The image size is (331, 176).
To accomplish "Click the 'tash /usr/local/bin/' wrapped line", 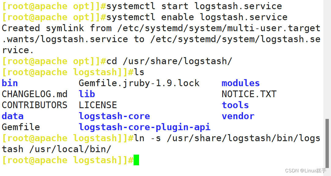I will 56,149.
